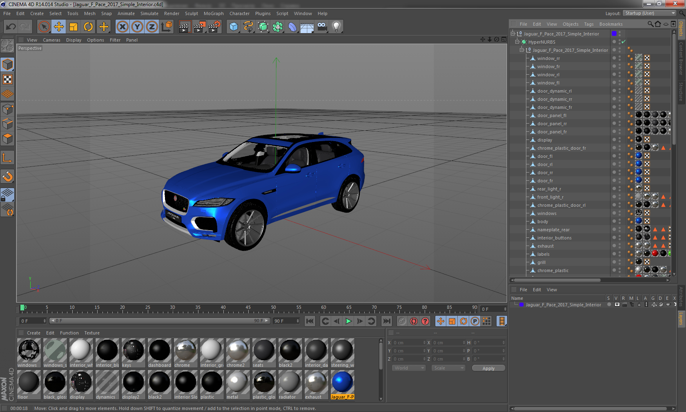686x412 pixels.
Task: Open the Simulate menu
Action: [x=149, y=13]
